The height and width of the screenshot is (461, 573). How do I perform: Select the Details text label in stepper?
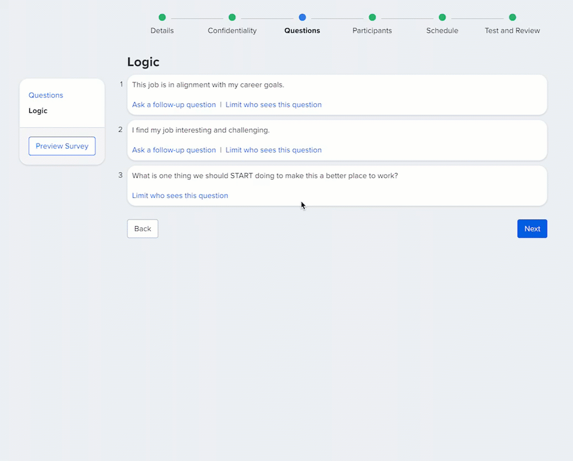pos(162,31)
